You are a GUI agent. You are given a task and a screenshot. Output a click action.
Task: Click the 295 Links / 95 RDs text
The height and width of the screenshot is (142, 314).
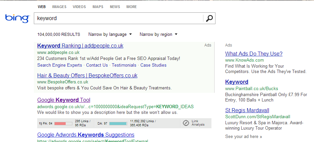pos(83,123)
